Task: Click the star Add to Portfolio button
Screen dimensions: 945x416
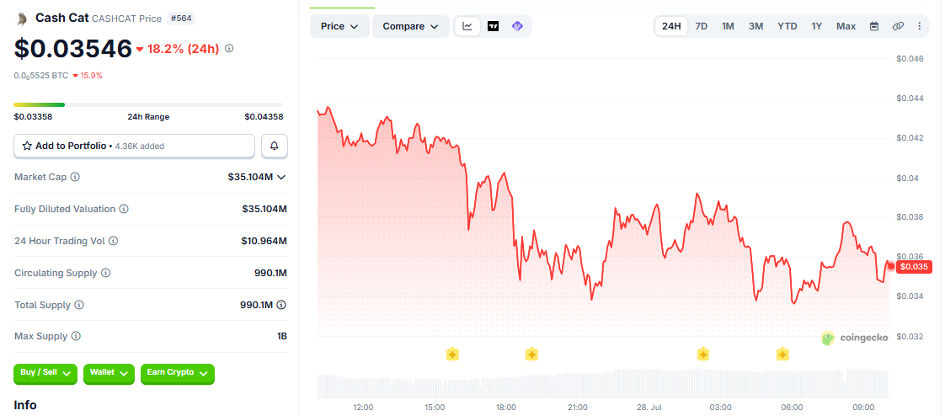Action: click(x=135, y=146)
